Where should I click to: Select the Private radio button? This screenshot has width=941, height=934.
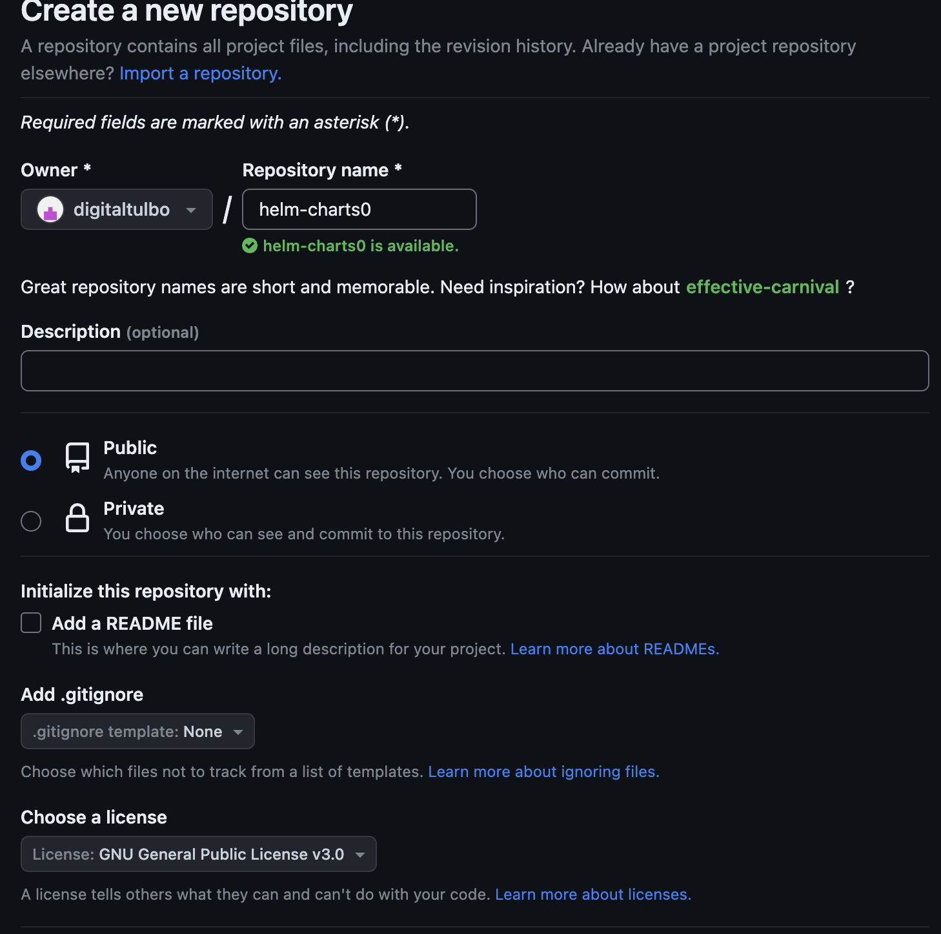[30, 521]
